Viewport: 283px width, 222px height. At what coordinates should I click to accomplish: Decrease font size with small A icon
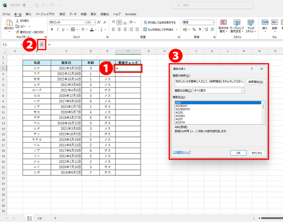click(105, 22)
